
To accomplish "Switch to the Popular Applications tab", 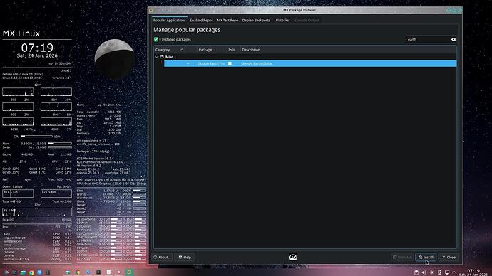I will point(170,21).
